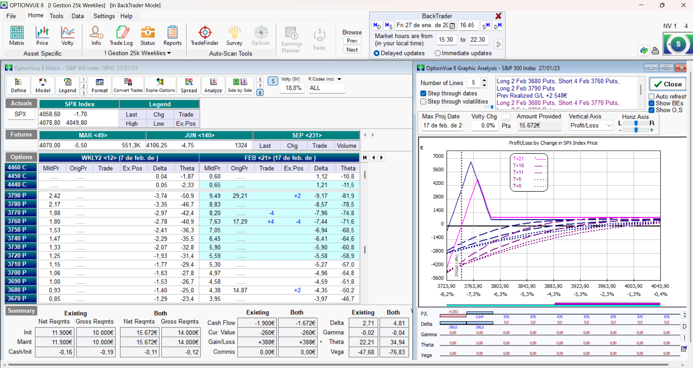The image size is (693, 368).
Task: Open the Price chart icon
Action: (42, 35)
